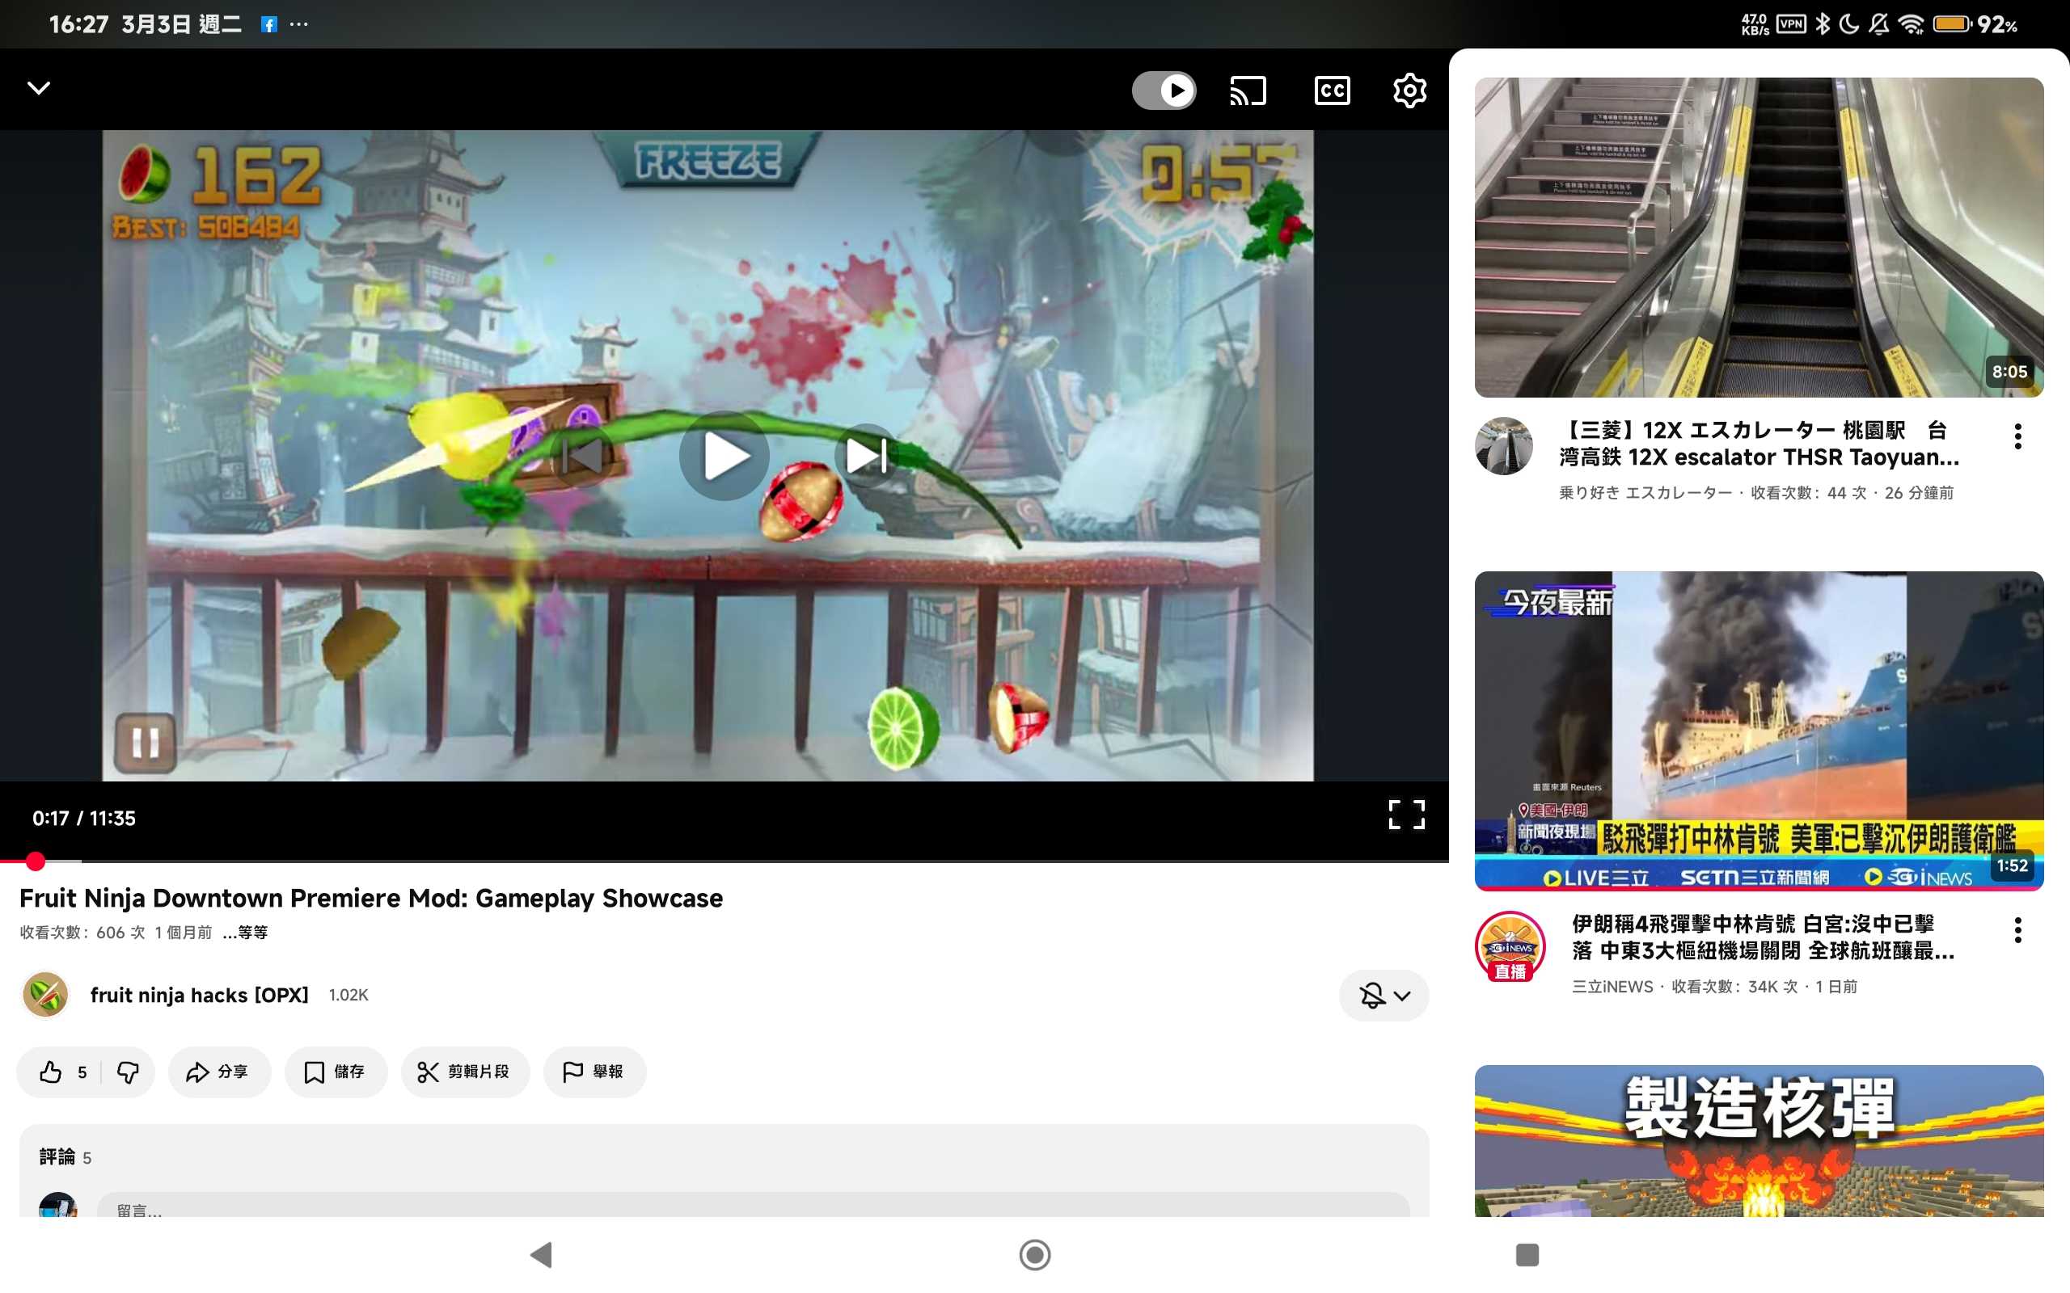The width and height of the screenshot is (2070, 1293).
Task: Play the paused video
Action: pyautogui.click(x=724, y=456)
